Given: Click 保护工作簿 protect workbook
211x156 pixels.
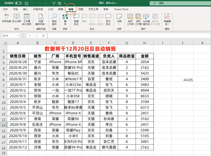Looking at the screenshot, I should (x=138, y=19).
